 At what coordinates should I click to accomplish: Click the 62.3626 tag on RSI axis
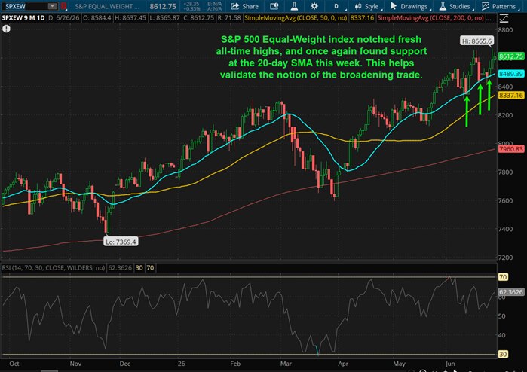click(x=511, y=292)
